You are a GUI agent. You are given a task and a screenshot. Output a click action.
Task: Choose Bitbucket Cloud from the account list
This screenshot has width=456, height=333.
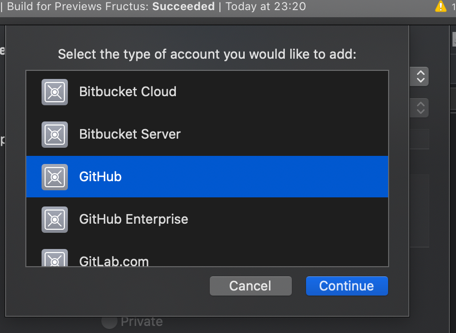207,92
